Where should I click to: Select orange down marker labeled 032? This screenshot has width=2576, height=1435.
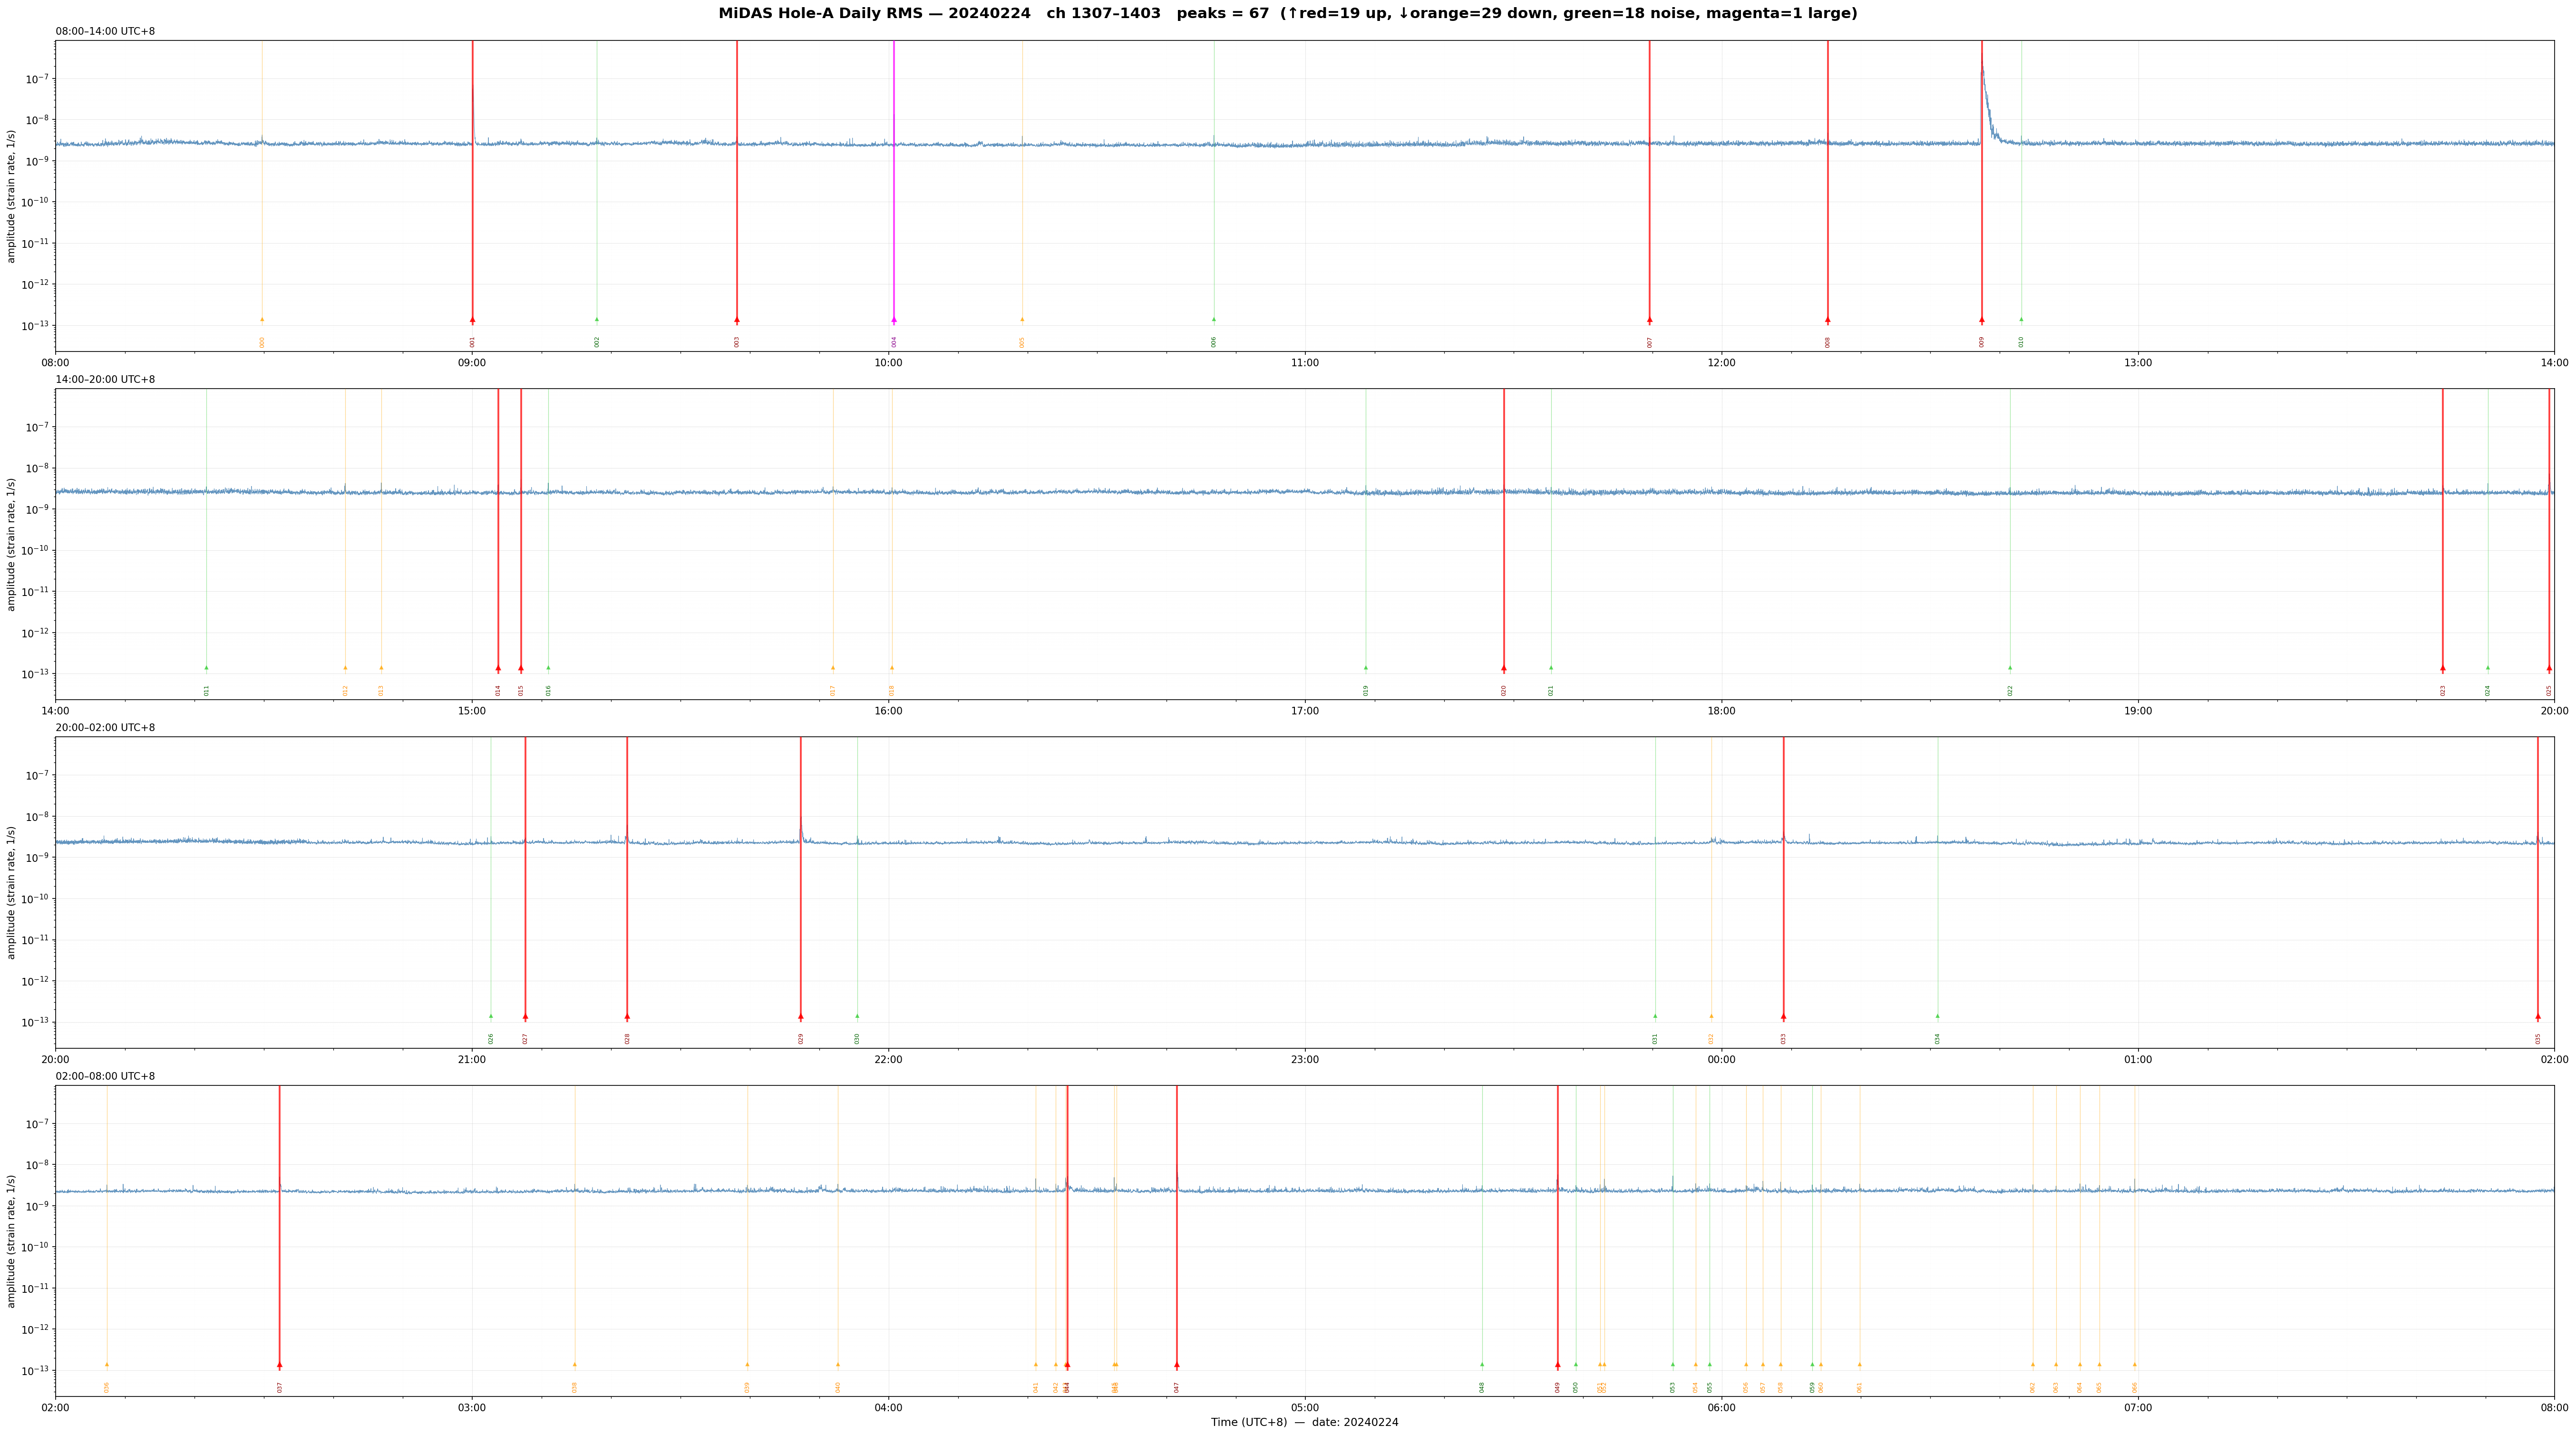[x=1711, y=1016]
